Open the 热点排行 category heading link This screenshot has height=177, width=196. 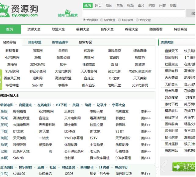121,167
